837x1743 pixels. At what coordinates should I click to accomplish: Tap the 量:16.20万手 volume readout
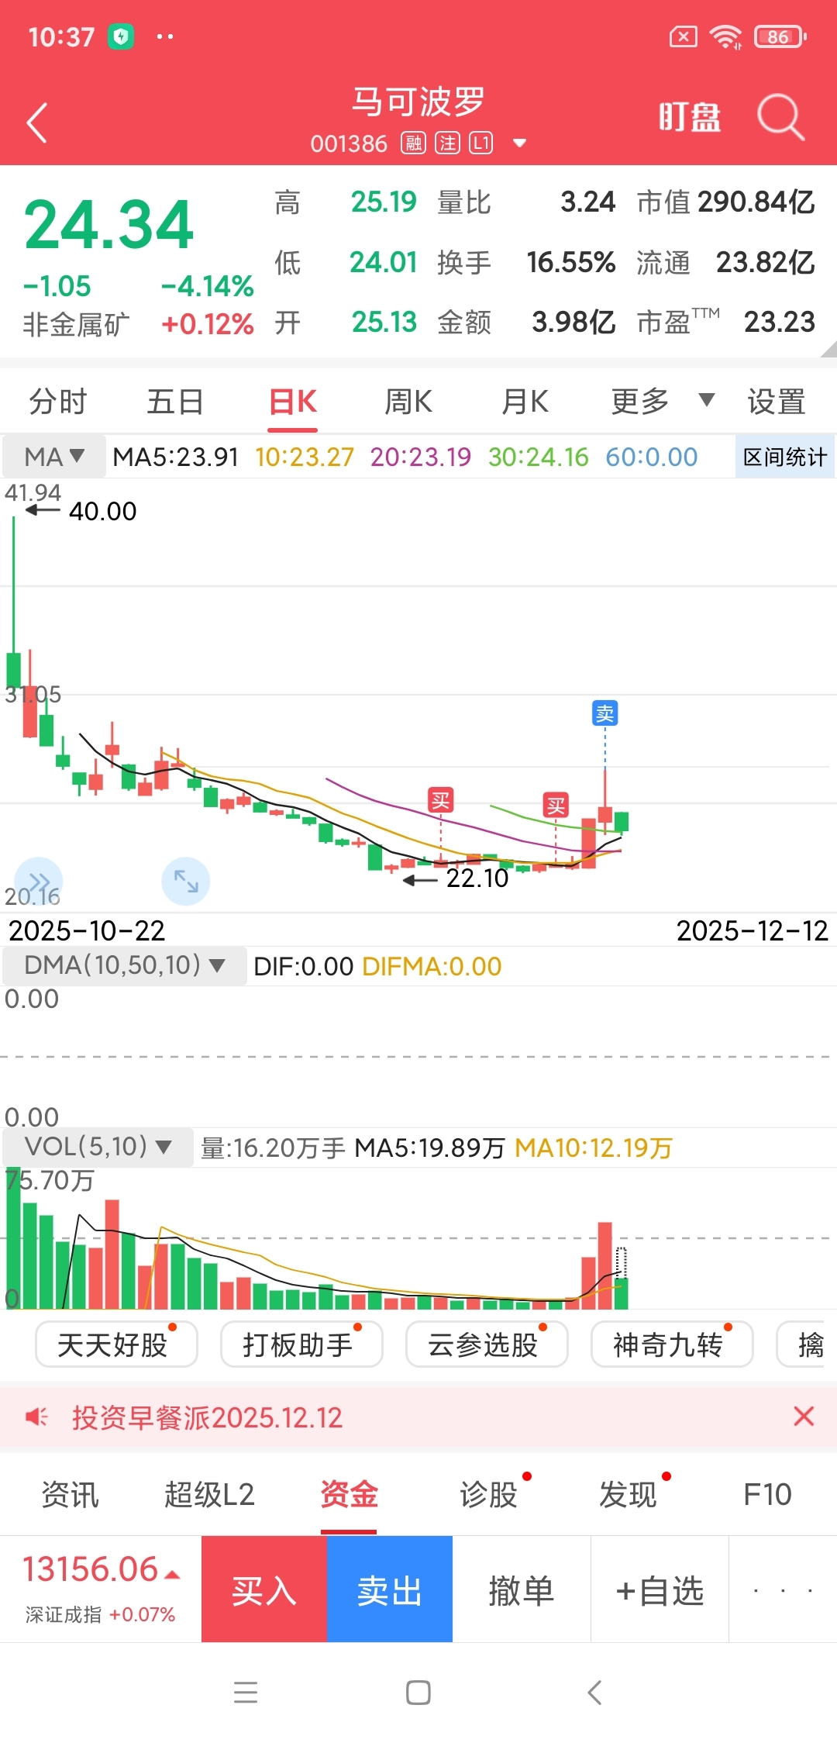[x=273, y=1148]
